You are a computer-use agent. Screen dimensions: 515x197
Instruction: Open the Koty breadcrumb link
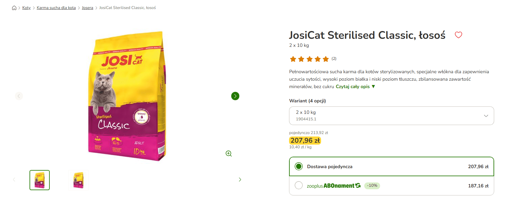click(x=26, y=8)
